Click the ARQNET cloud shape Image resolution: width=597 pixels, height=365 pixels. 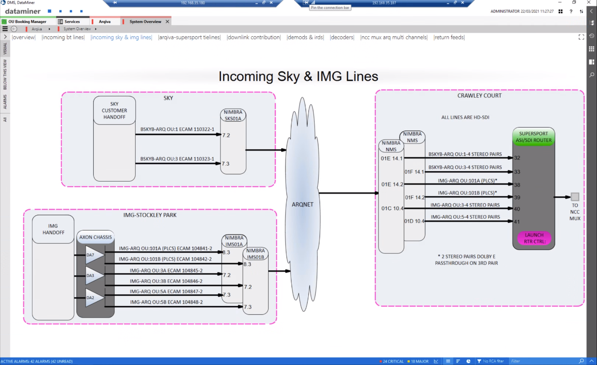pos(302,204)
